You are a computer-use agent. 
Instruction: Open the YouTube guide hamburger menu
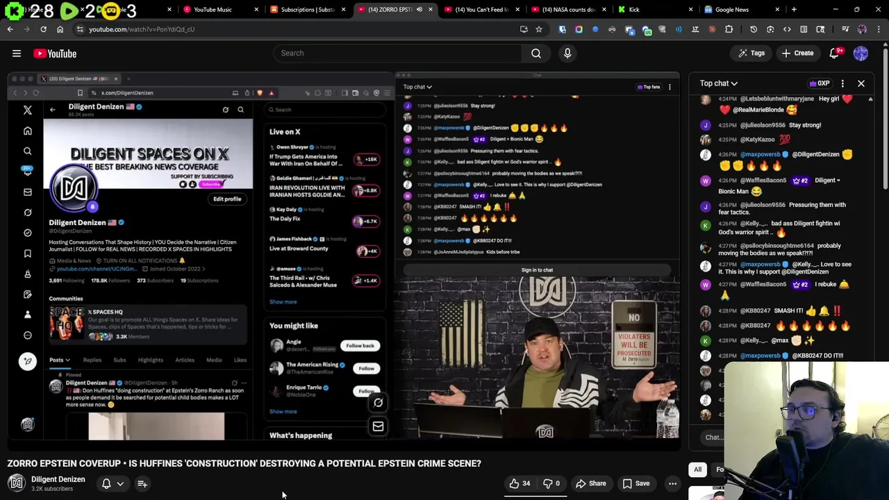tap(17, 53)
